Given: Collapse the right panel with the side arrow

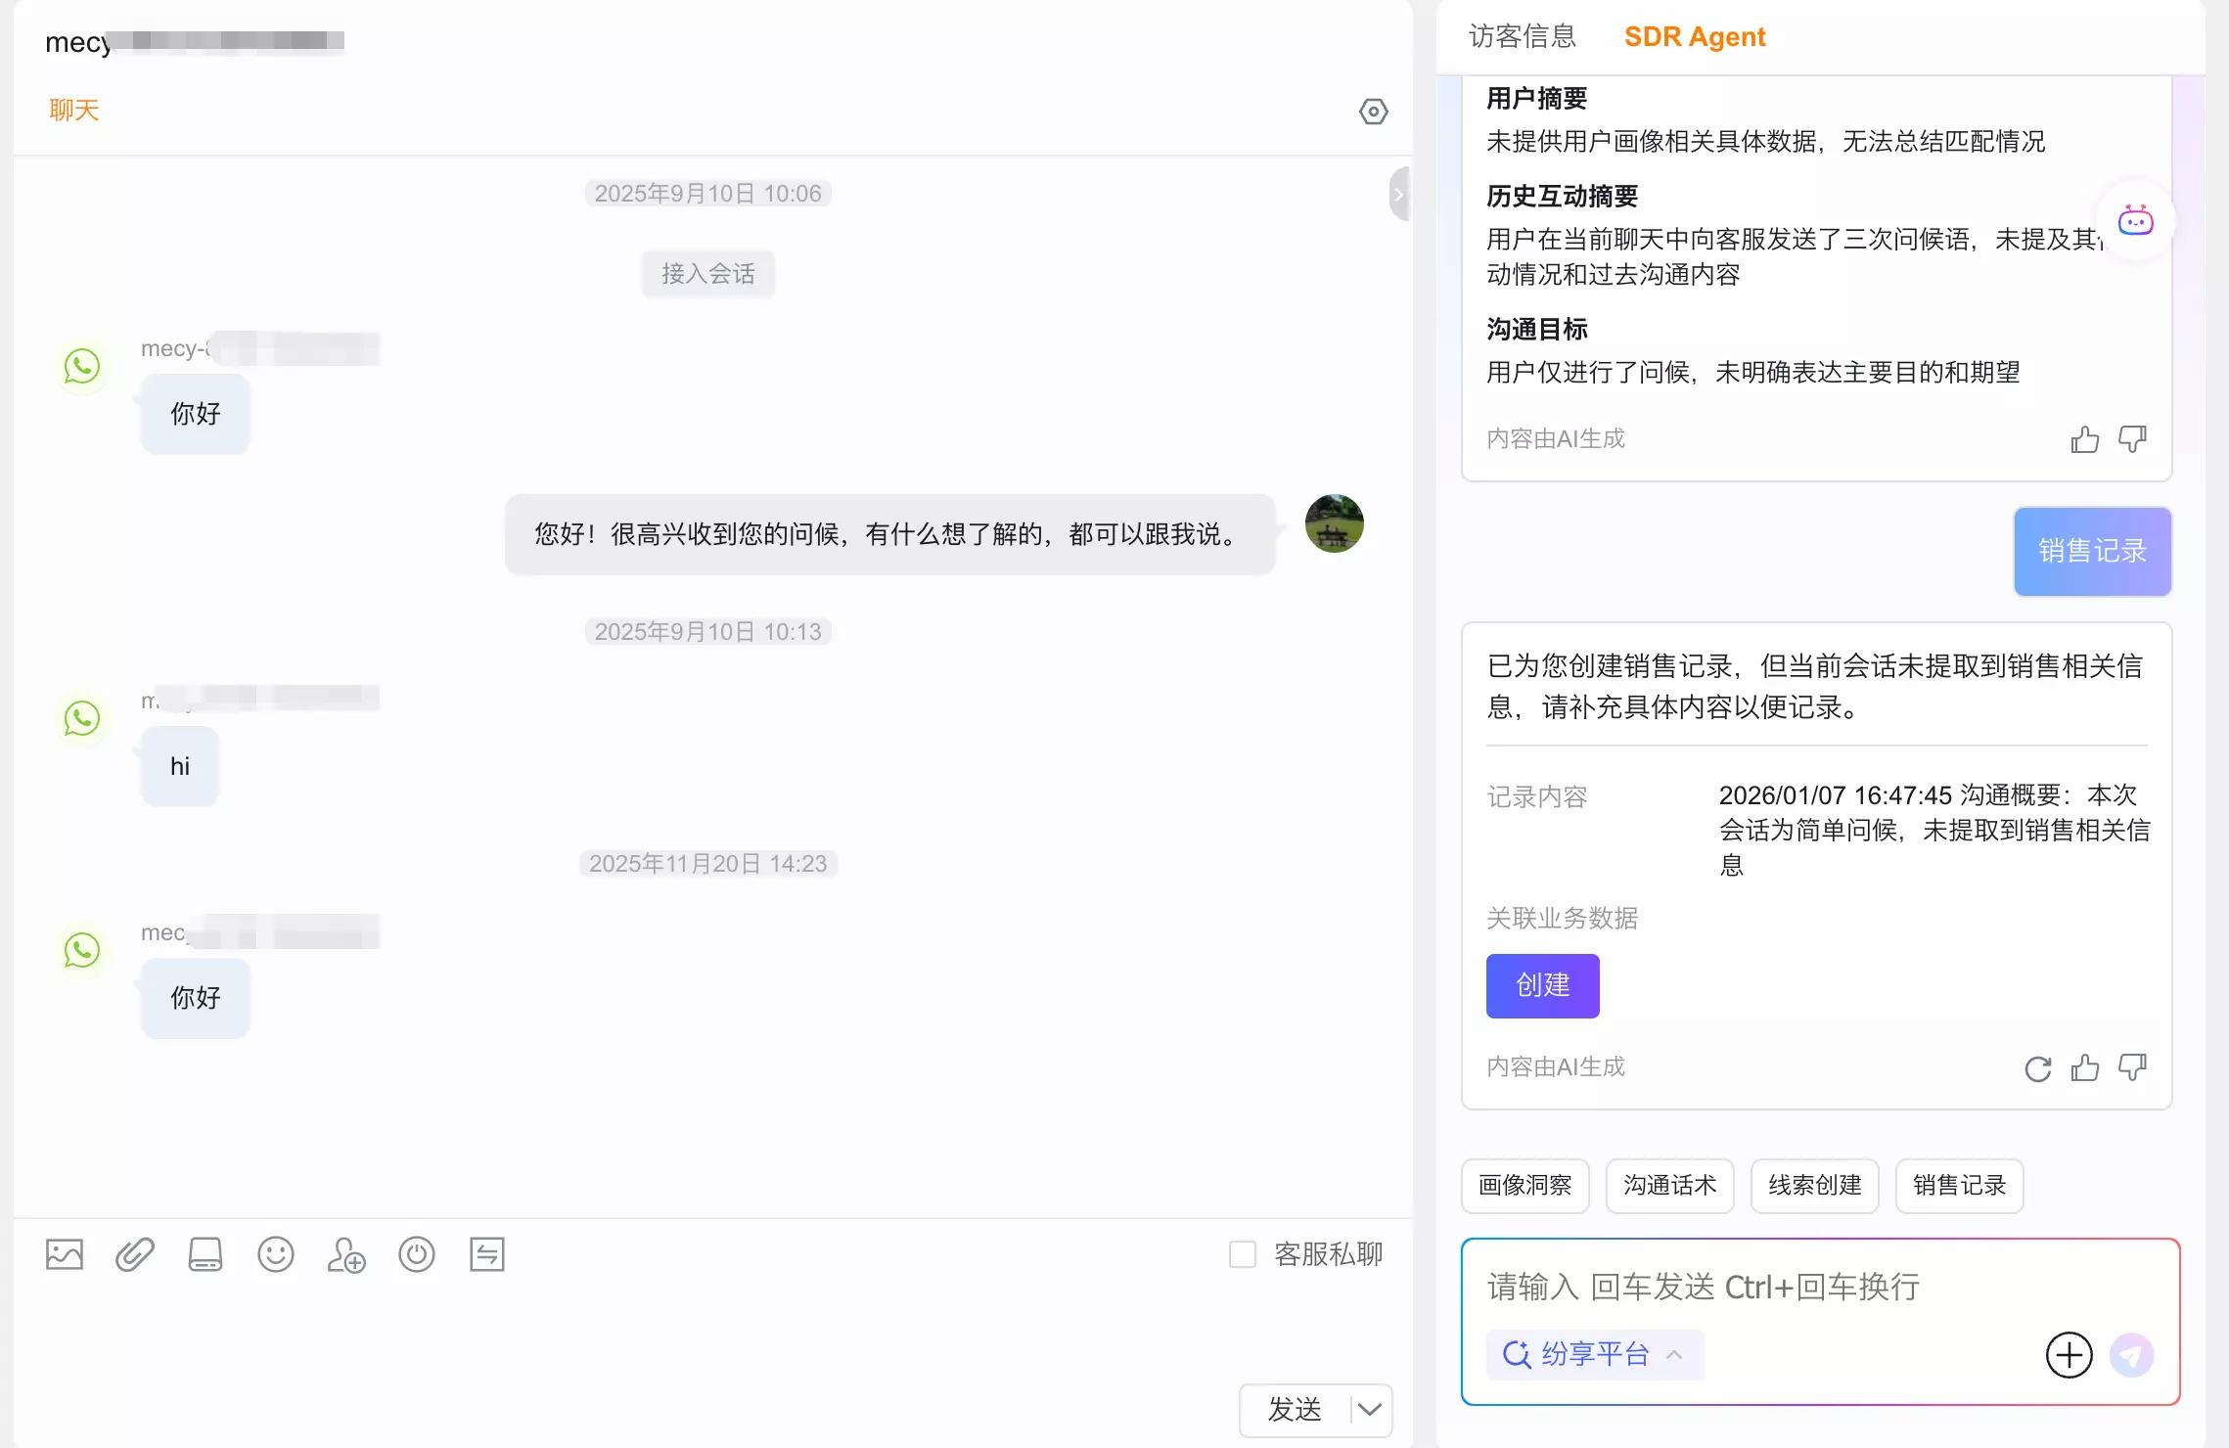Looking at the screenshot, I should [1399, 194].
